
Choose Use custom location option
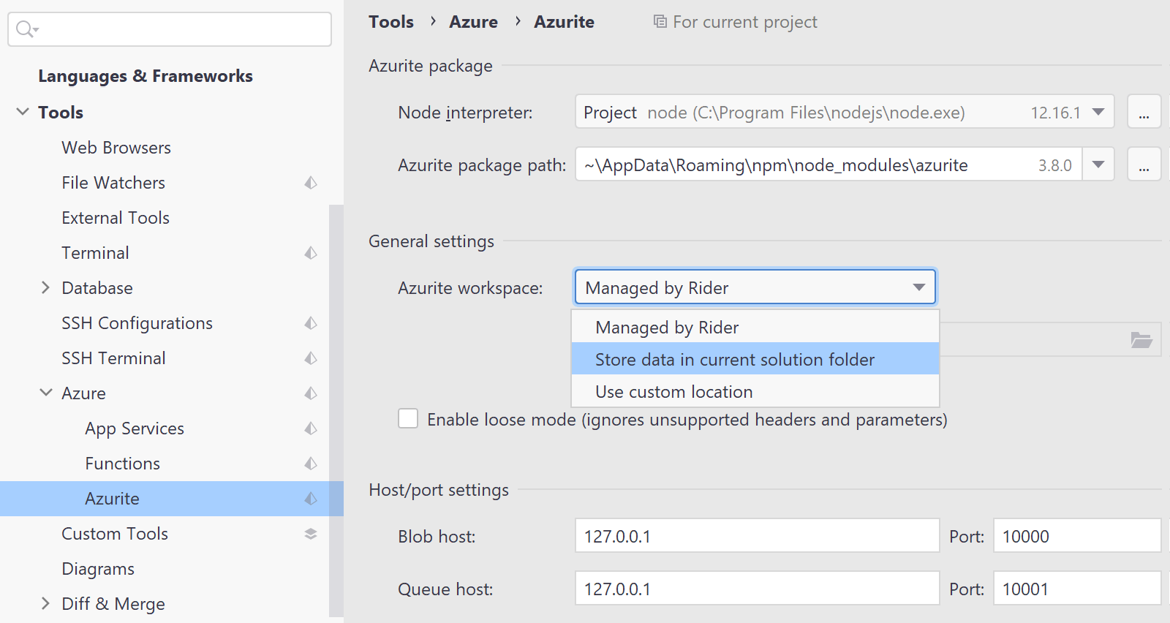click(755, 391)
